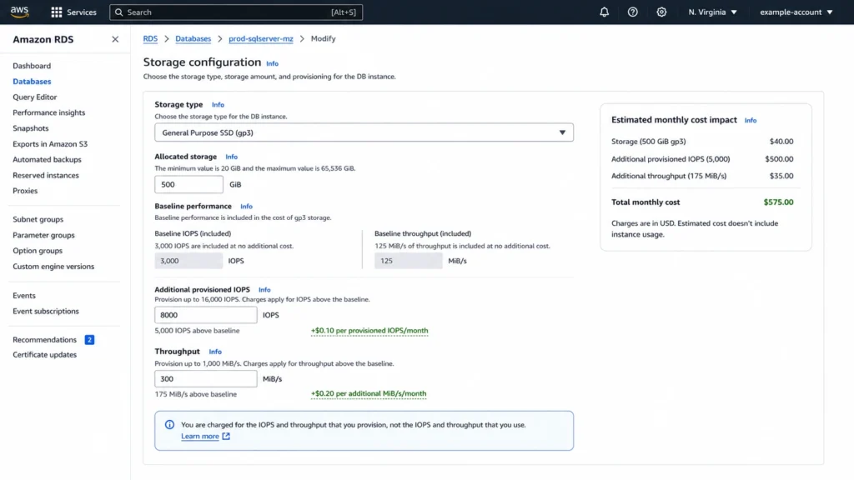Click Info next to Storage configuration
The image size is (854, 480).
tap(273, 63)
